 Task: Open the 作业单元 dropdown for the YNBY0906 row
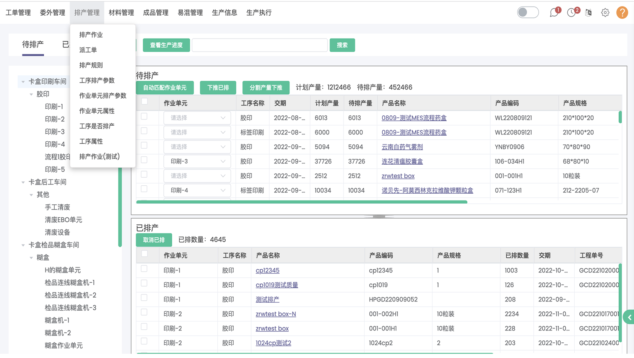coord(197,147)
